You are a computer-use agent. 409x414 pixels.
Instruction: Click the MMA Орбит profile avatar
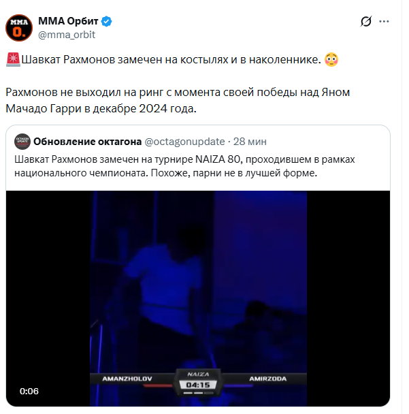[x=19, y=28]
